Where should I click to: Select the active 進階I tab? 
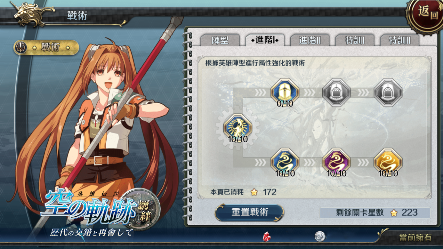[265, 40]
